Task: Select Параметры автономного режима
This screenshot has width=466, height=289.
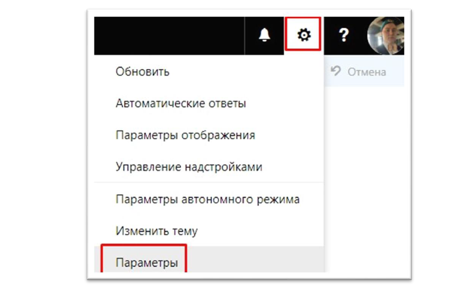Action: (x=207, y=199)
